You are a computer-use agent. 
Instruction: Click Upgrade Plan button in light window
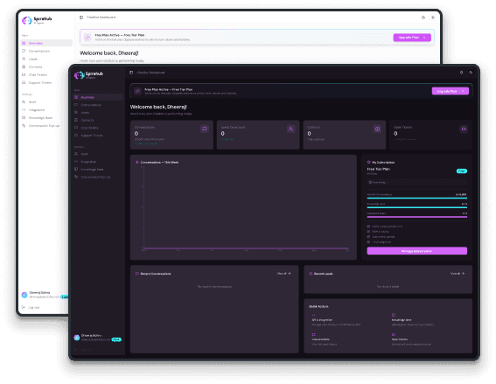pos(412,38)
